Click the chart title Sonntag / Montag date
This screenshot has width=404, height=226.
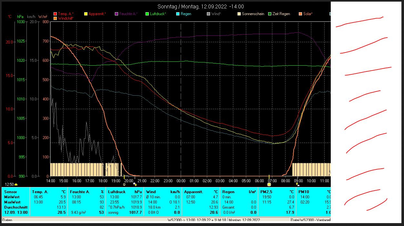click(x=200, y=6)
